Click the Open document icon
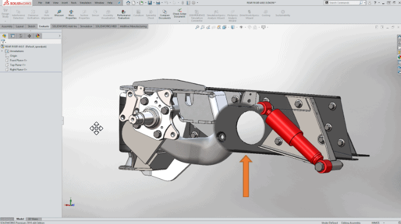401x224 pixels. [x=141, y=3]
